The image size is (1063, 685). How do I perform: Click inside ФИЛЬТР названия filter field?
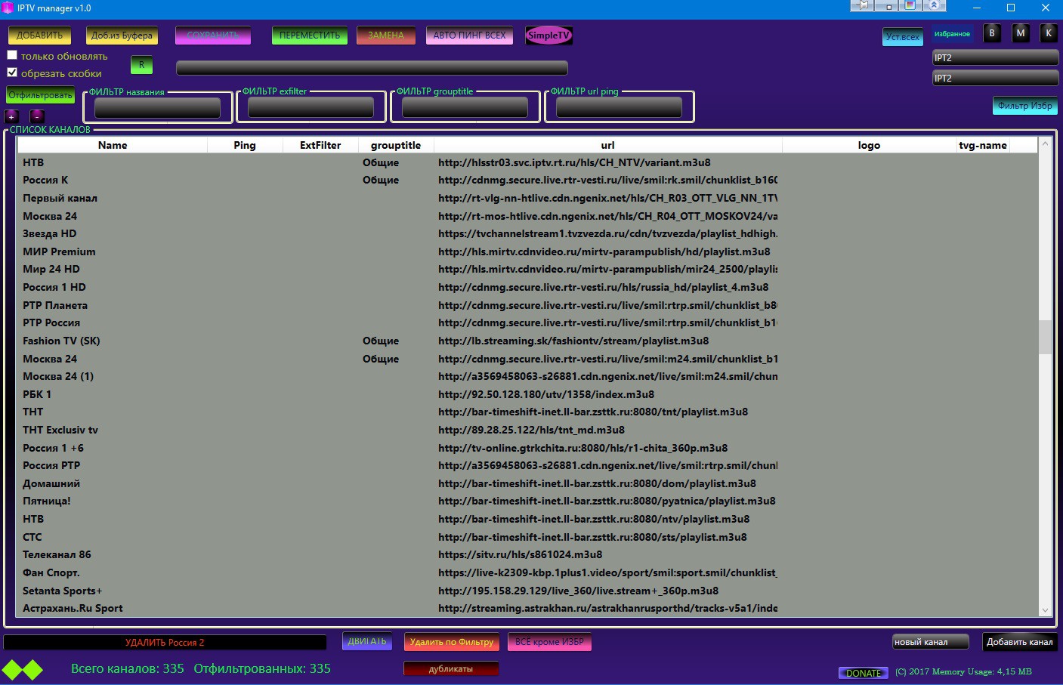pyautogui.click(x=156, y=107)
